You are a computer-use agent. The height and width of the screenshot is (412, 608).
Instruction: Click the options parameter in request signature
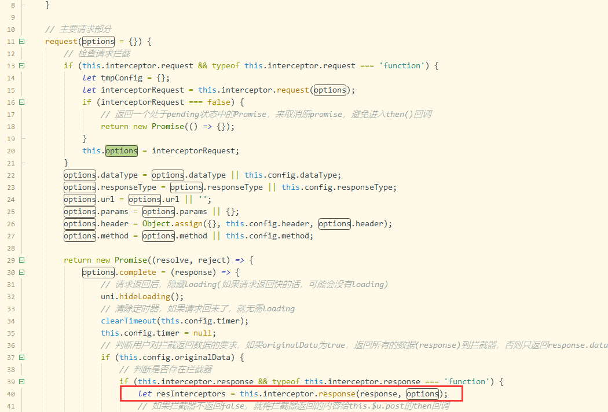(98, 42)
